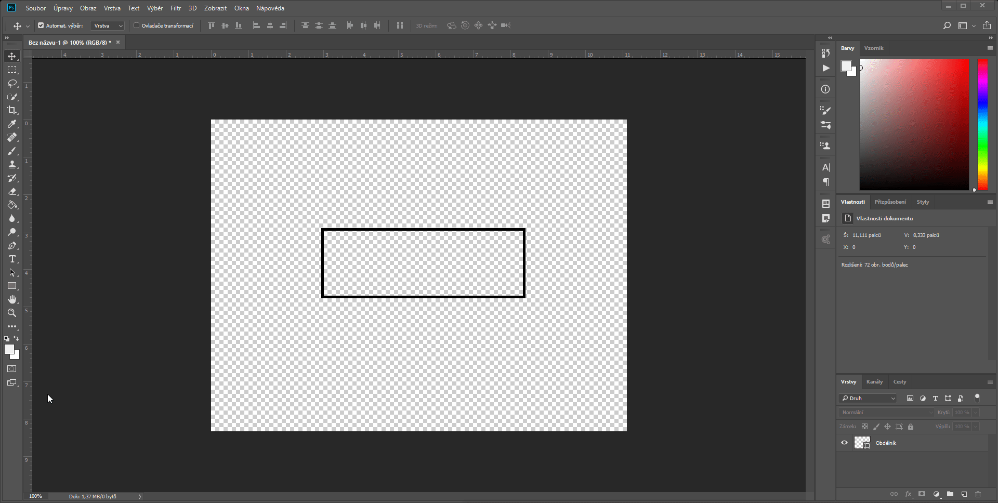The width and height of the screenshot is (998, 503).
Task: Select the Hand tool
Action: 12,299
